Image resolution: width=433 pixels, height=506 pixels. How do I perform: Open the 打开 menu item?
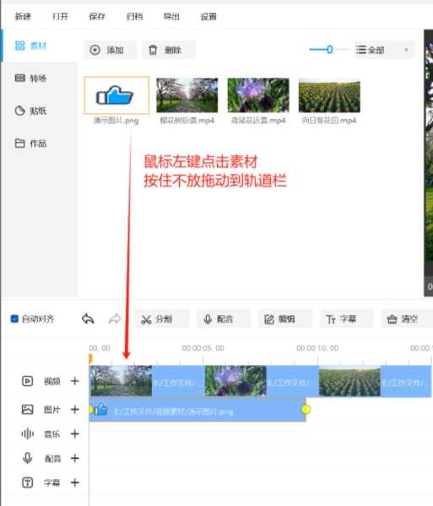tap(60, 16)
